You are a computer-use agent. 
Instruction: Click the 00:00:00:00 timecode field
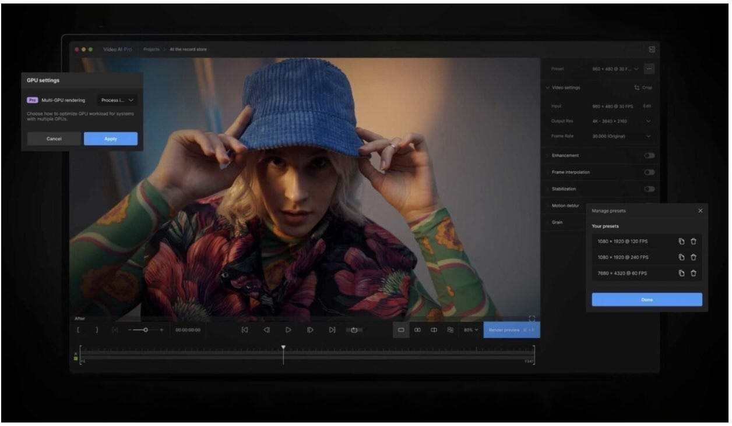pyautogui.click(x=188, y=330)
